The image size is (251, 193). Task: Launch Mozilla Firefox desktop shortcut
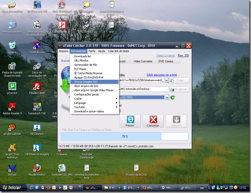(37, 170)
